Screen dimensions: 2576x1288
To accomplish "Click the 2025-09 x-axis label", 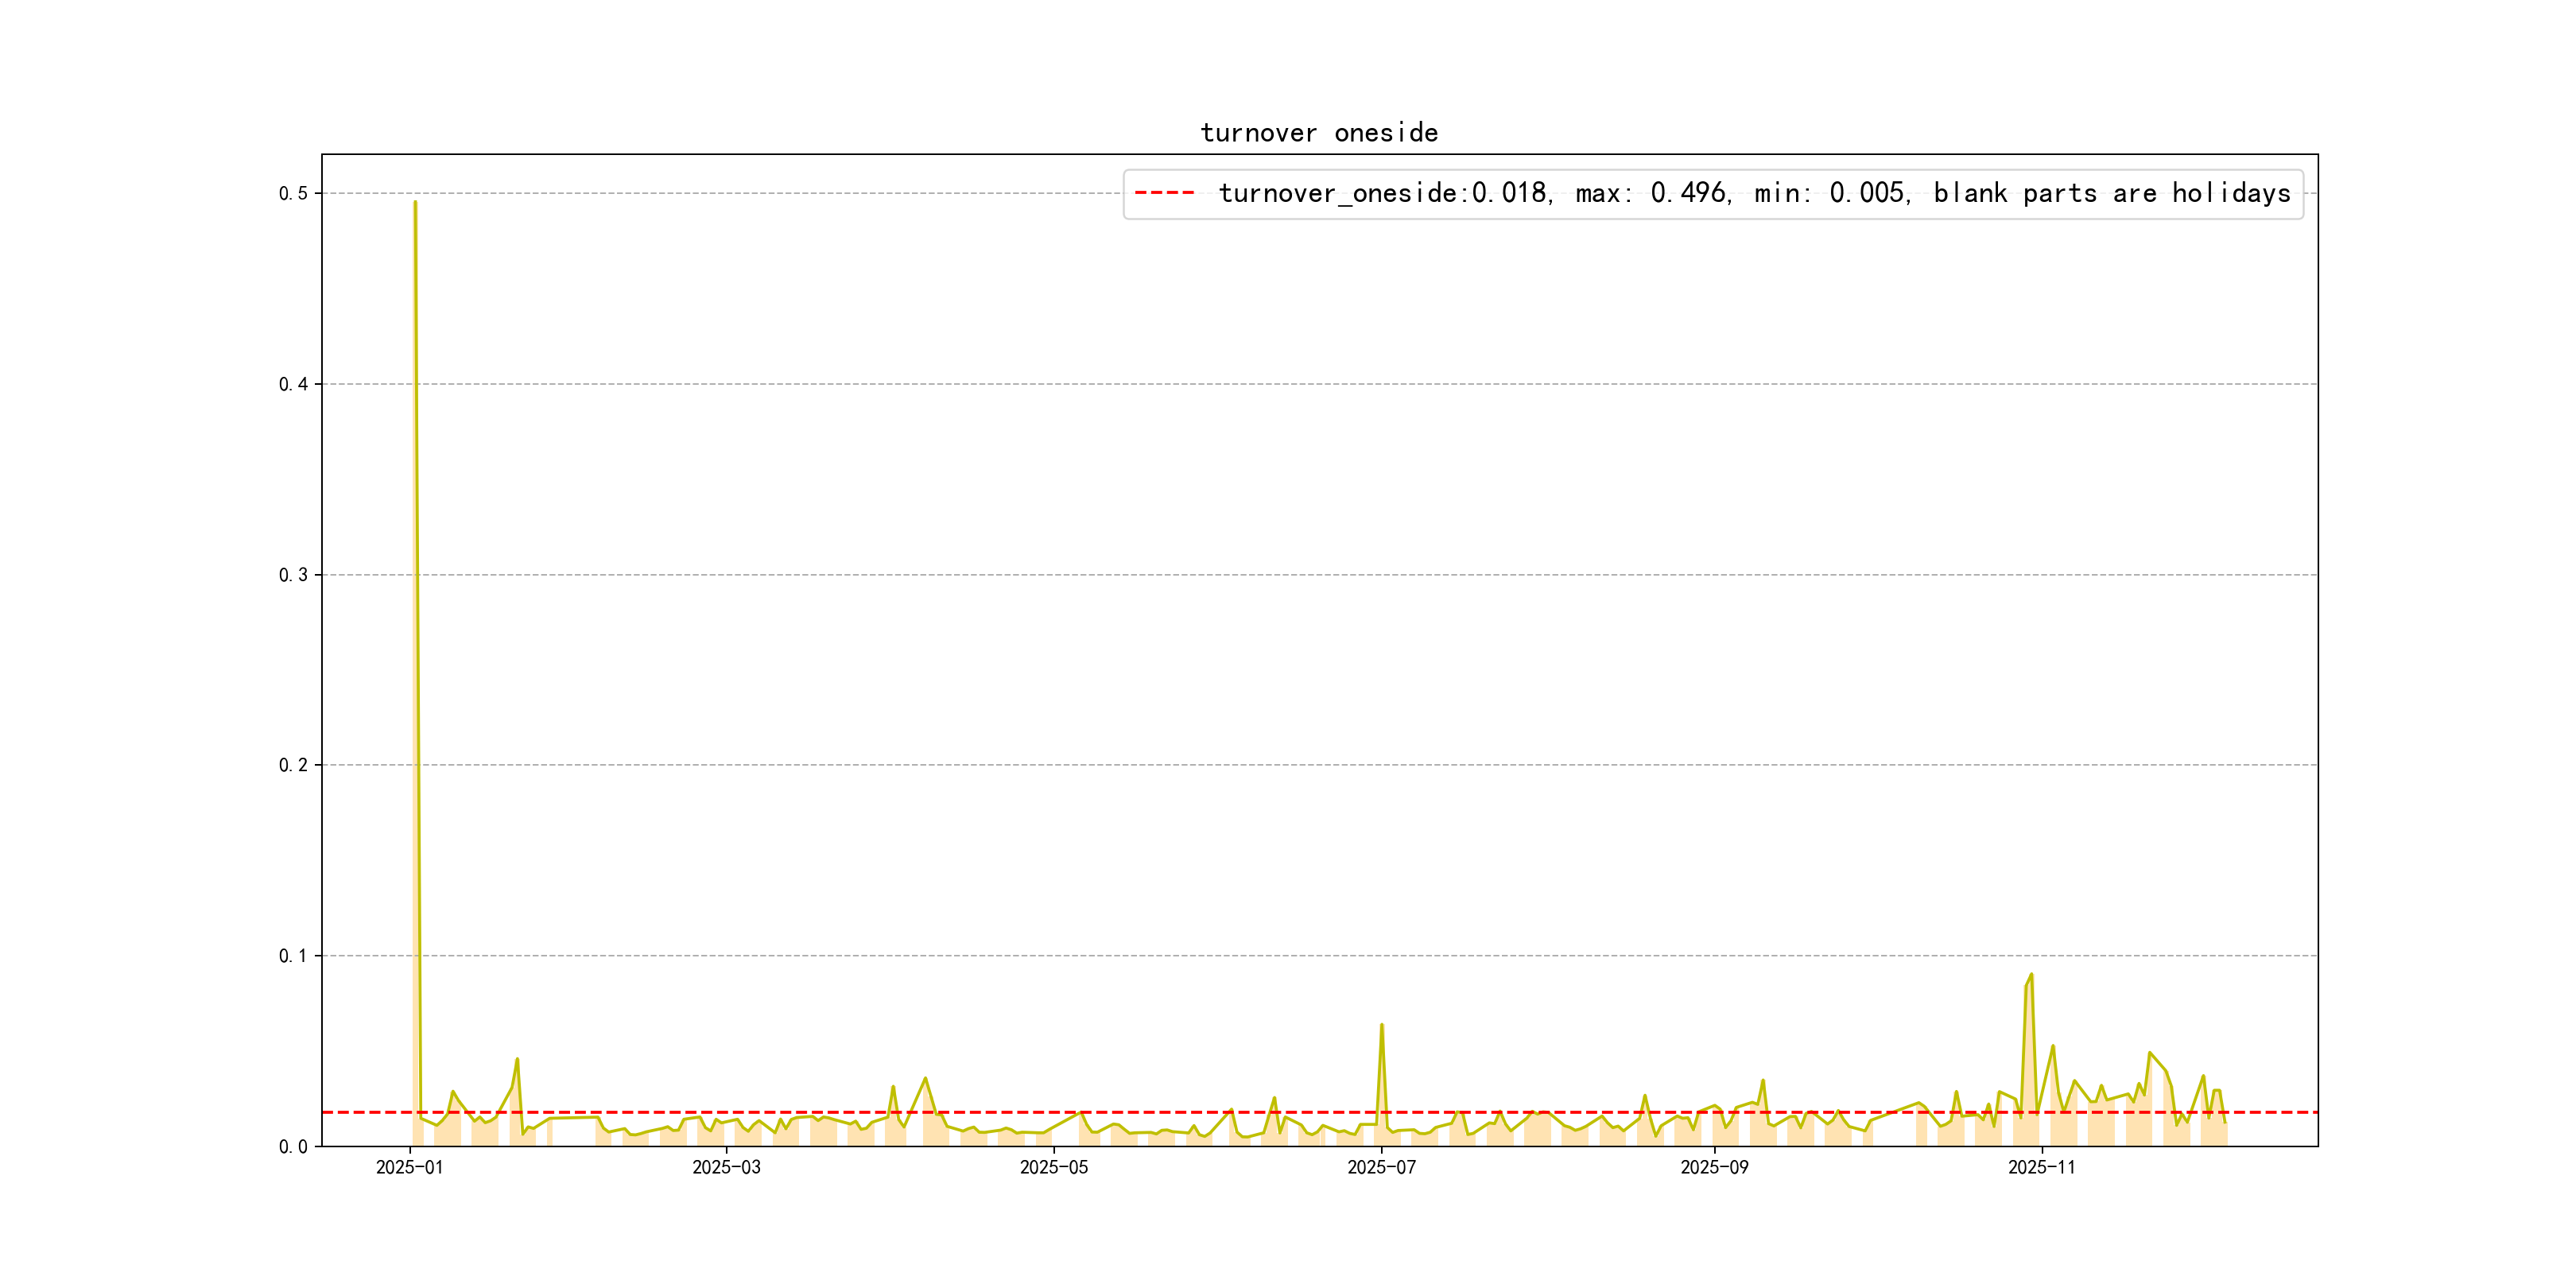I will [1714, 1167].
